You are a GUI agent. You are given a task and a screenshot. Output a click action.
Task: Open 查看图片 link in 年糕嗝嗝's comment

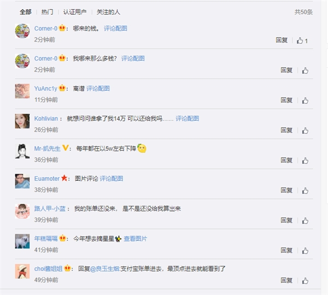click(136, 239)
